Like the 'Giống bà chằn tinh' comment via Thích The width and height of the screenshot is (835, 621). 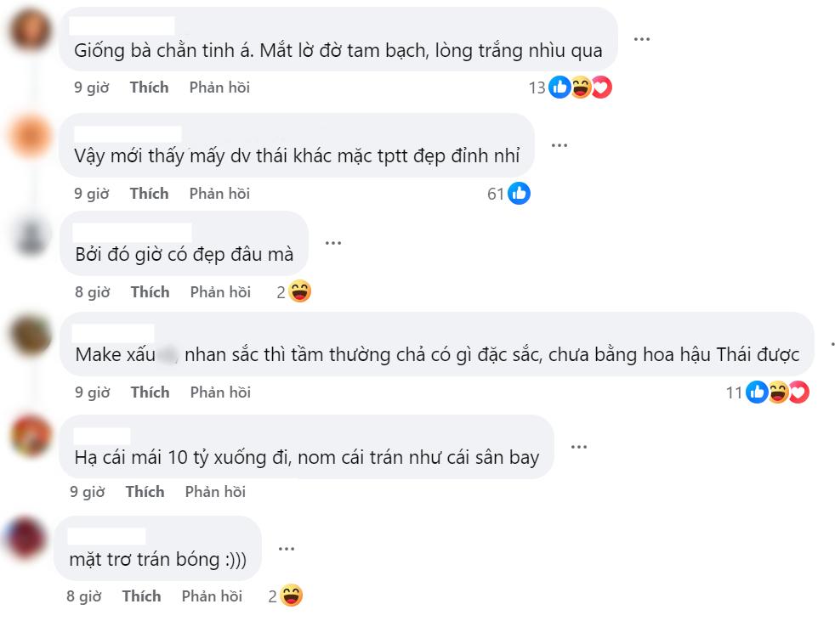[149, 88]
